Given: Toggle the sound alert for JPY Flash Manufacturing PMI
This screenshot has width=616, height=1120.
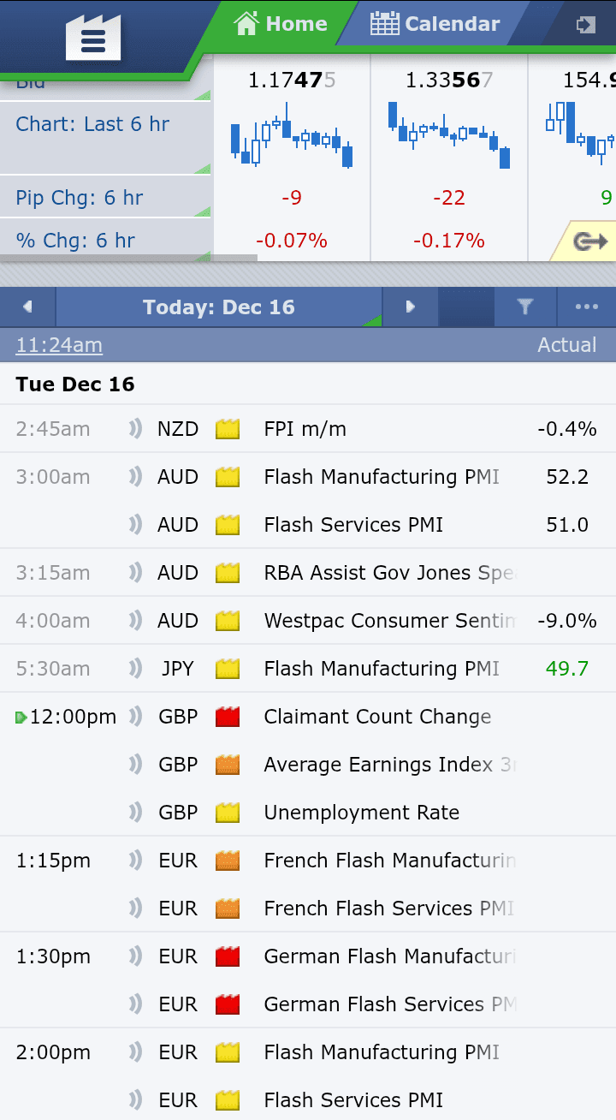Looking at the screenshot, I should tap(135, 669).
